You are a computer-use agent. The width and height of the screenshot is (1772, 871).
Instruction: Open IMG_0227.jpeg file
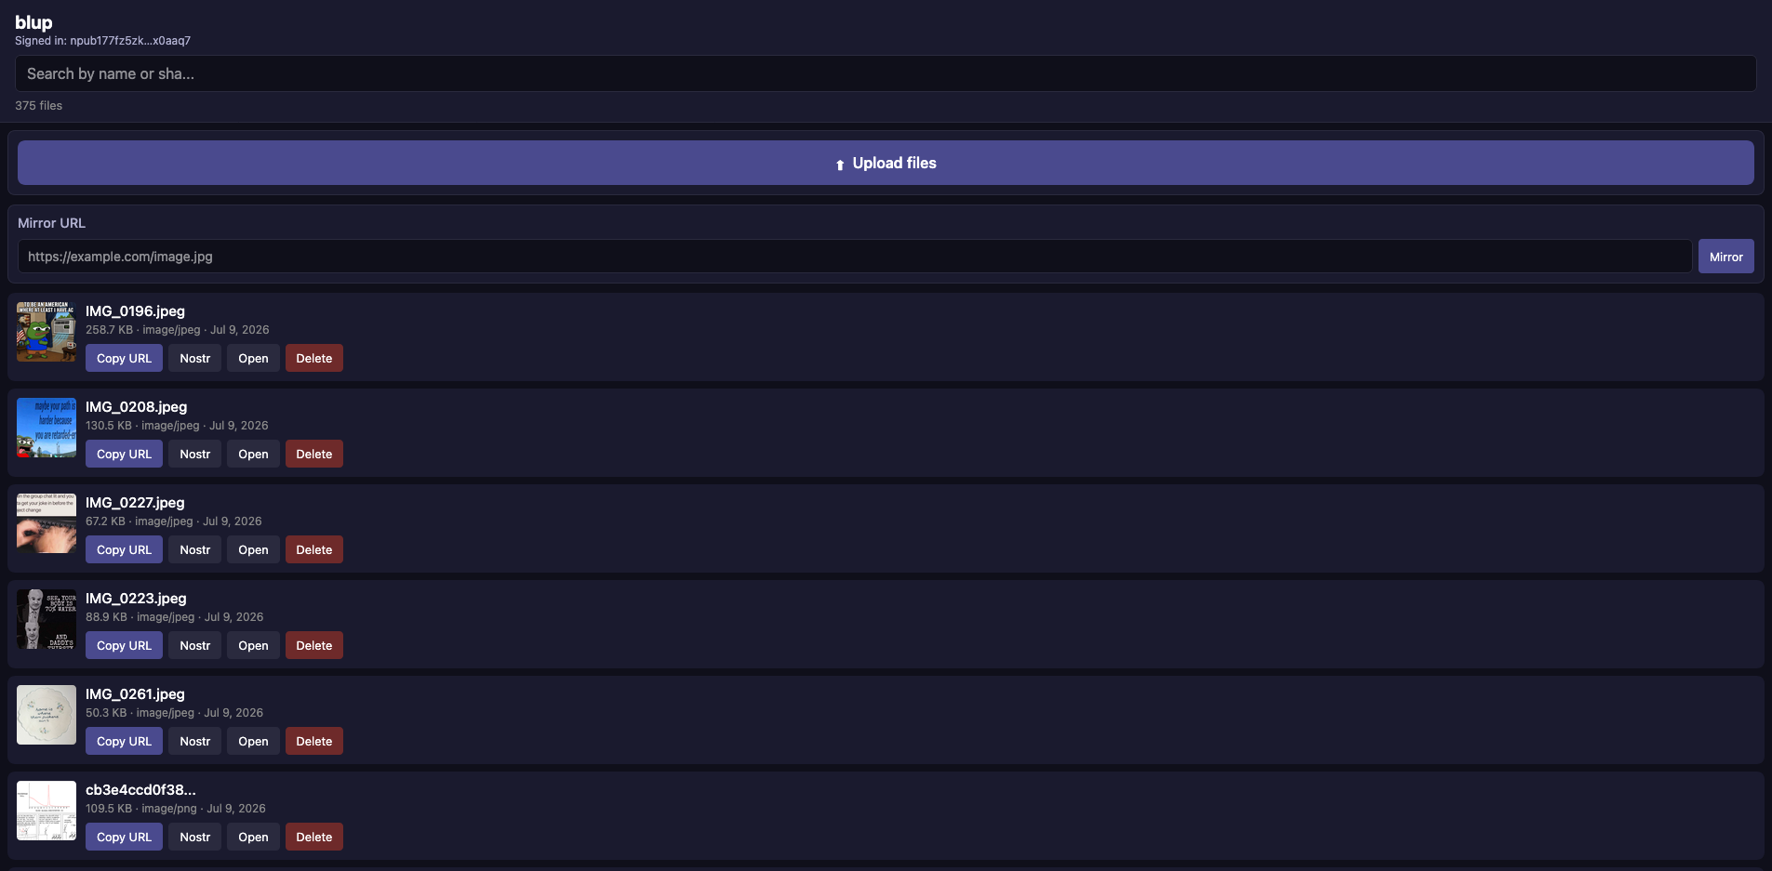click(x=253, y=549)
